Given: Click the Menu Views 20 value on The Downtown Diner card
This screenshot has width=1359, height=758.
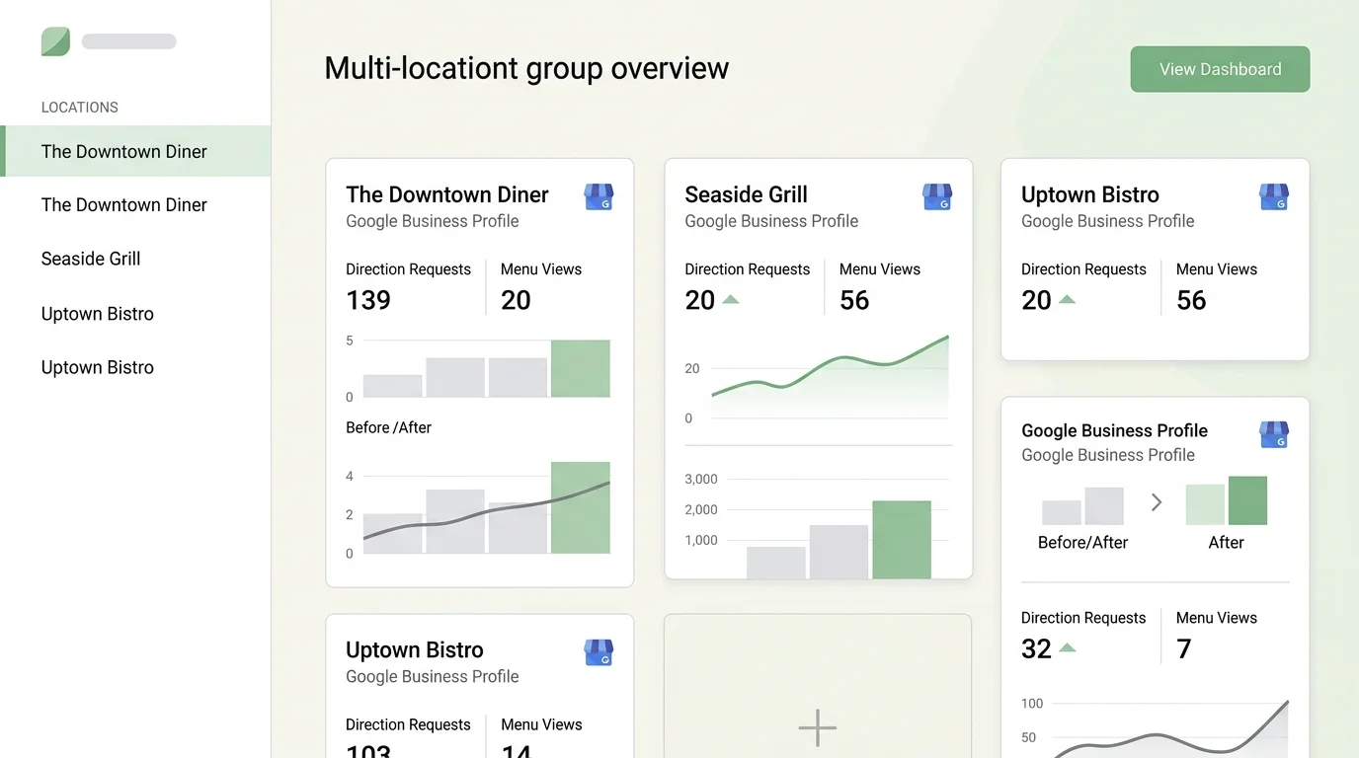Looking at the screenshot, I should point(516,300).
